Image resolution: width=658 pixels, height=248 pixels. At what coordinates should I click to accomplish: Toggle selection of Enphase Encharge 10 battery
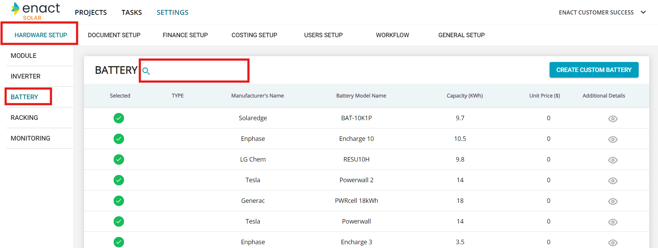119,139
